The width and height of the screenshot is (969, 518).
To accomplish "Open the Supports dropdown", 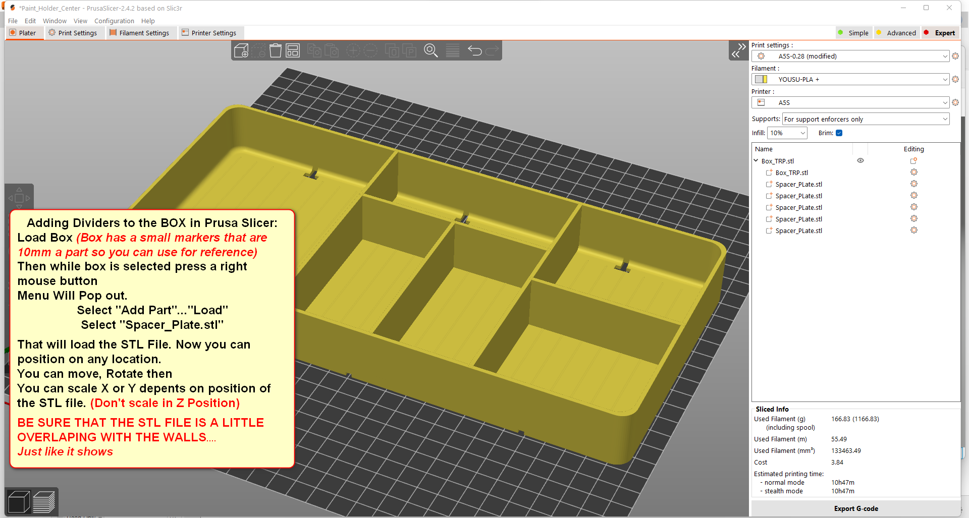I will [865, 119].
